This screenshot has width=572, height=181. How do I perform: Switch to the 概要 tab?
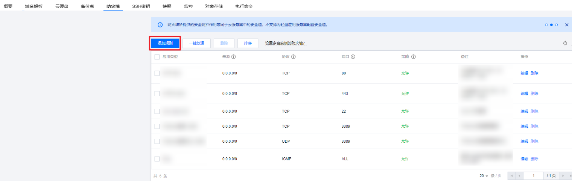tap(8, 6)
